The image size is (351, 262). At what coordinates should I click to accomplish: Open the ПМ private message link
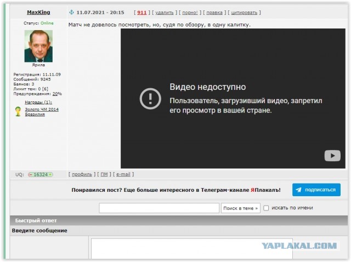104,174
